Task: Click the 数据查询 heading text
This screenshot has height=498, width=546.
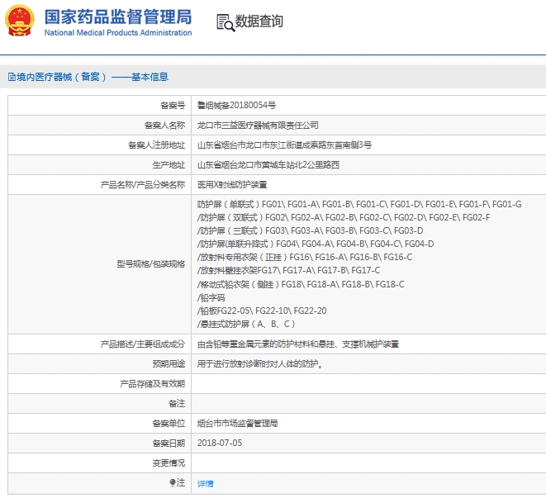Action: (259, 21)
